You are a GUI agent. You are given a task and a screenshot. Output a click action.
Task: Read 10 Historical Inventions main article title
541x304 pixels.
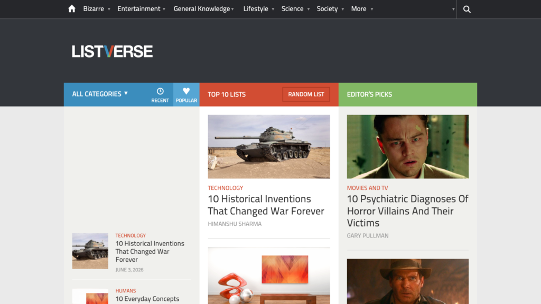266,205
